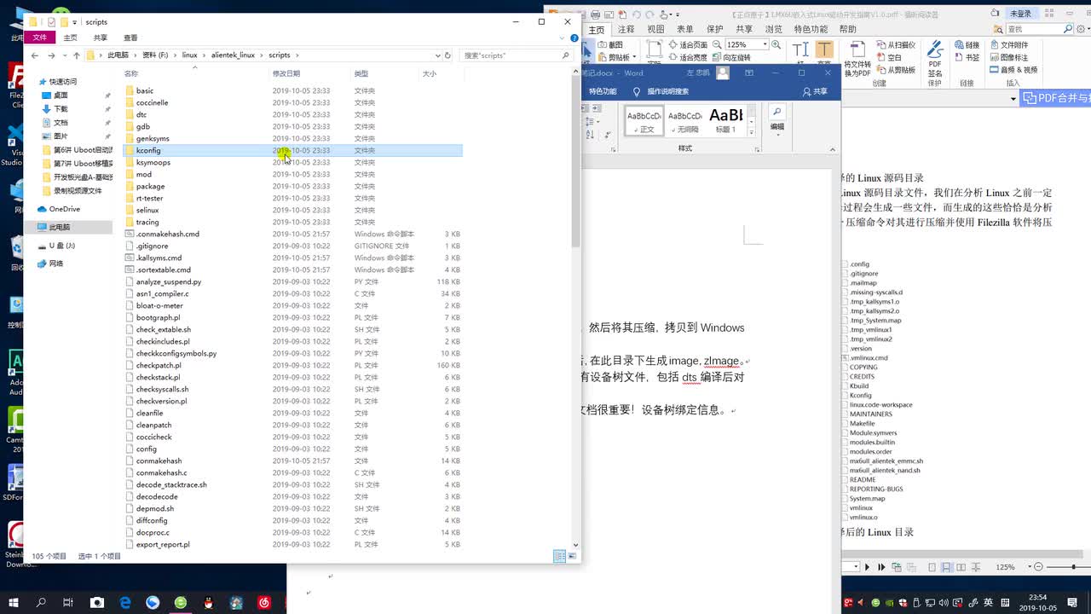Launch Edge browser from taskbar
This screenshot has width=1091, height=614.
pos(125,602)
